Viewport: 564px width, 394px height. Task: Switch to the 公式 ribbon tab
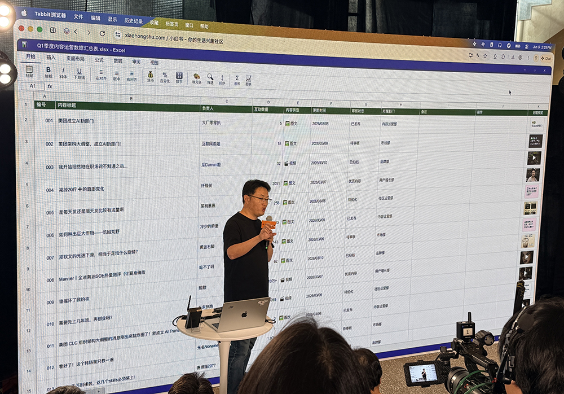click(99, 60)
